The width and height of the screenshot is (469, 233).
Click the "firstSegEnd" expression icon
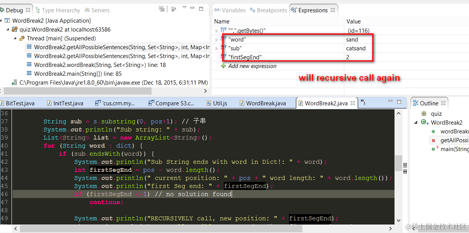223,57
